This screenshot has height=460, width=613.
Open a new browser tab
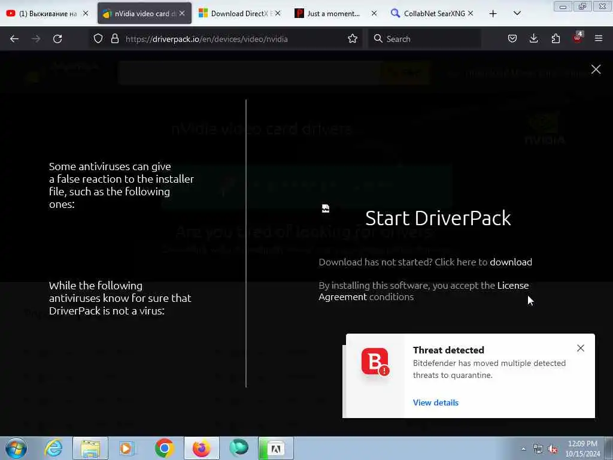pos(493,14)
